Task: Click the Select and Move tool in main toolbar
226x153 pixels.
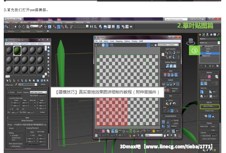Action: [x=19, y=27]
